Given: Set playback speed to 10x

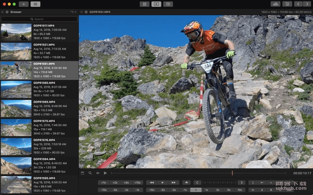Looking at the screenshot, I should [x=240, y=190].
